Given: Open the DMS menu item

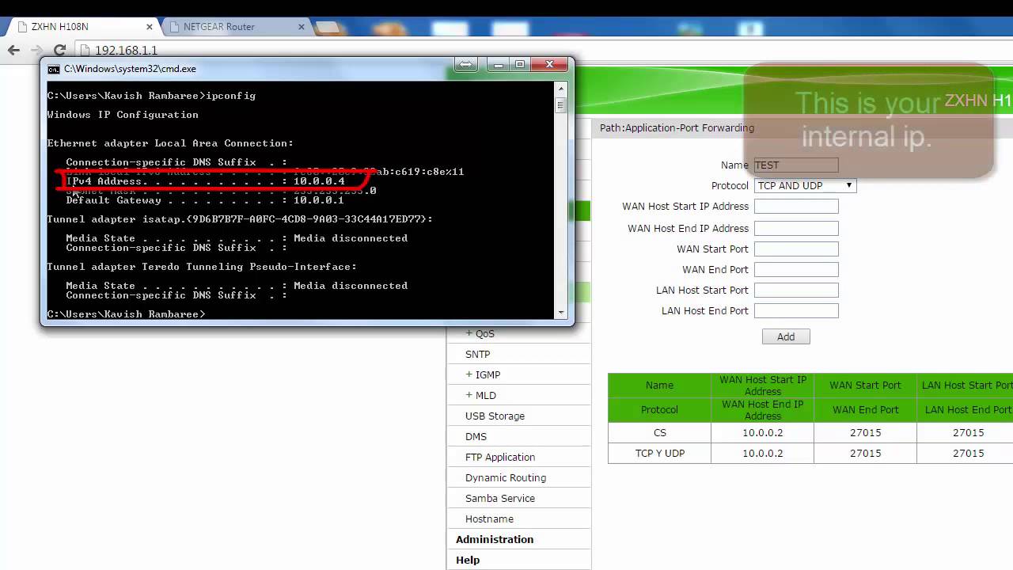Looking at the screenshot, I should pyautogui.click(x=476, y=437).
